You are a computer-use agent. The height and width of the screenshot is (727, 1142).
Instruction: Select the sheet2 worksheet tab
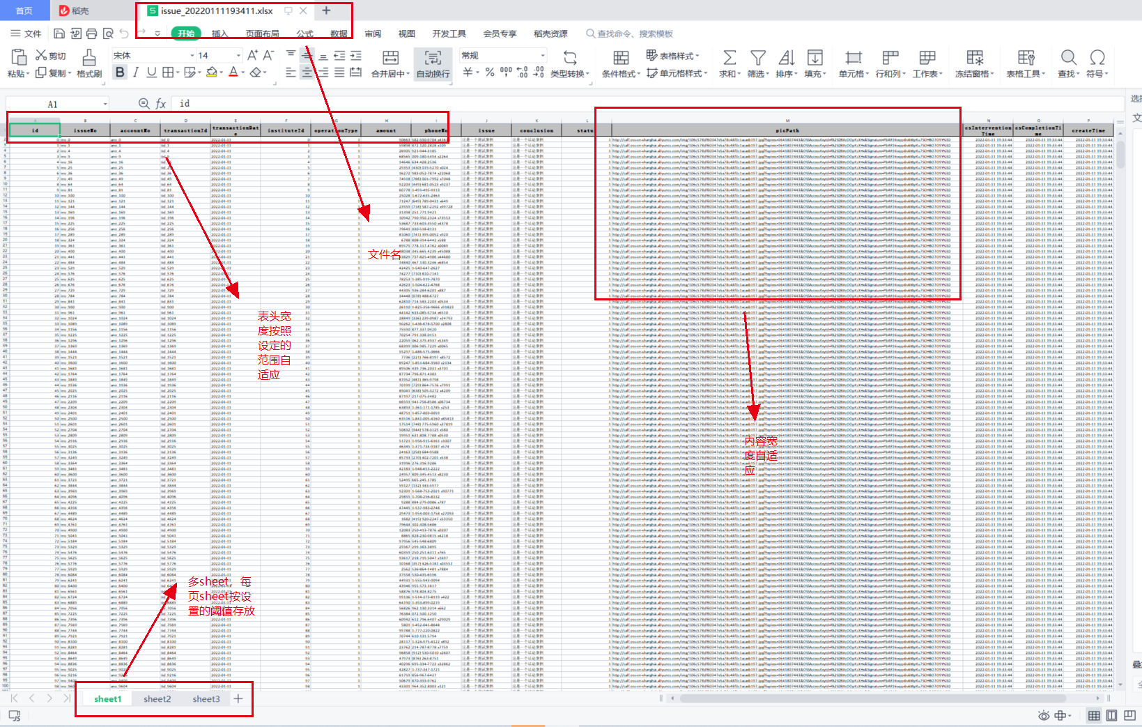coord(157,699)
